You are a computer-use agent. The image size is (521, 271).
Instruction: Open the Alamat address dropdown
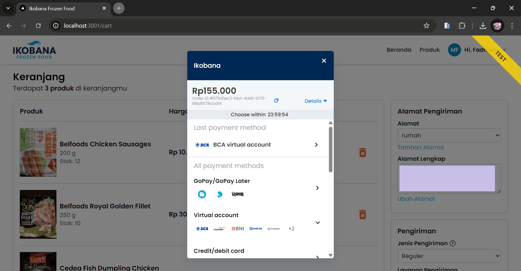point(449,135)
